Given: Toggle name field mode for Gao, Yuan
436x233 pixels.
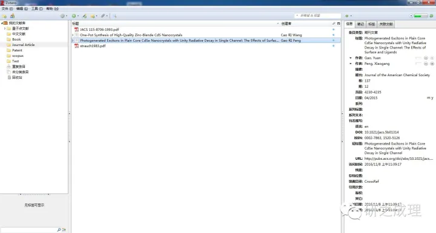Looking at the screenshot, I should tap(418, 58).
